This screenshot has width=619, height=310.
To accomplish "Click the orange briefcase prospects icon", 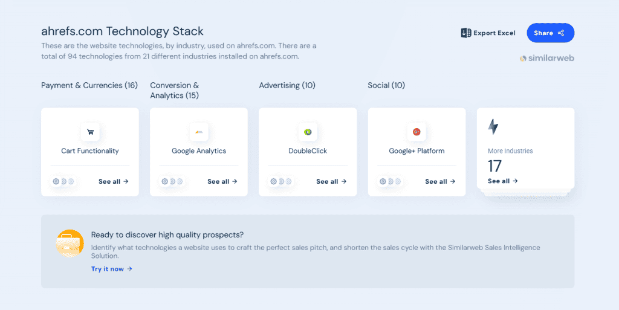I will pos(70,244).
